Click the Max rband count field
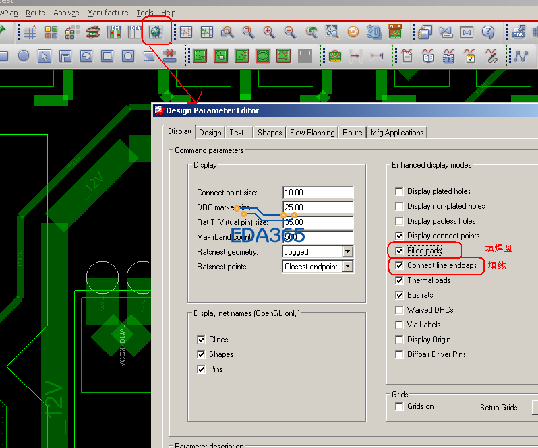The height and width of the screenshot is (448, 538). coord(318,237)
